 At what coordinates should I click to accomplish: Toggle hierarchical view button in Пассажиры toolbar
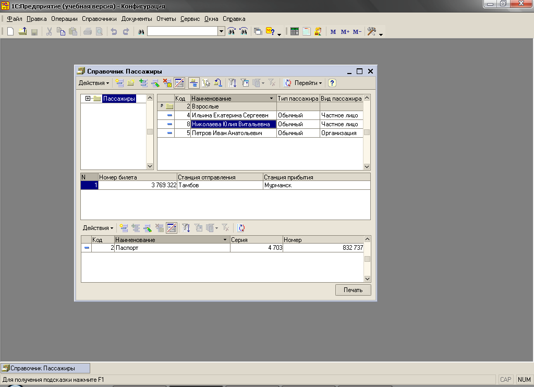pos(193,83)
